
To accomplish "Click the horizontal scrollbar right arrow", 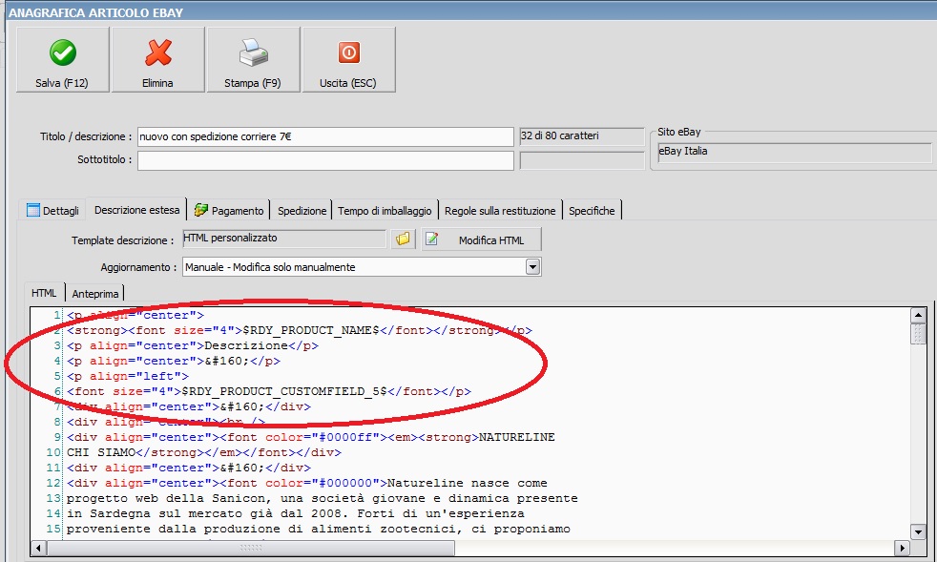I will (902, 547).
